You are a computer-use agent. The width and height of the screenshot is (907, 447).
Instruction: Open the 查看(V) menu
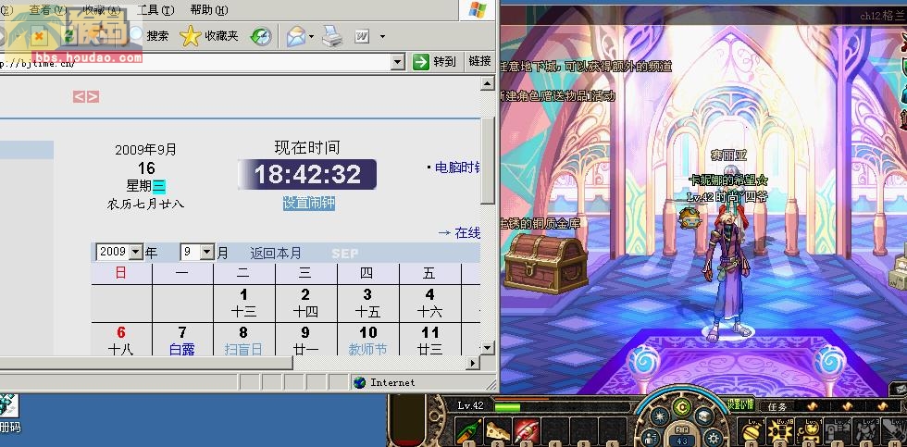(47, 10)
